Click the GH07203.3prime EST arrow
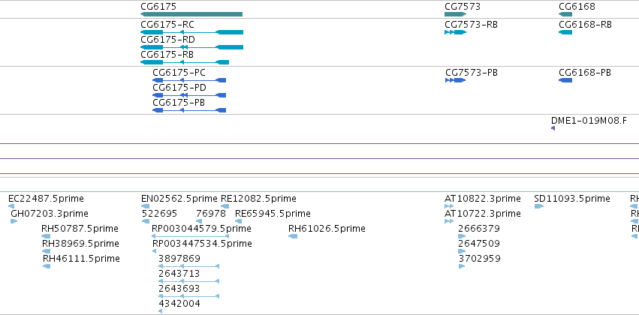Image resolution: width=639 pixels, height=315 pixels. click(14, 221)
